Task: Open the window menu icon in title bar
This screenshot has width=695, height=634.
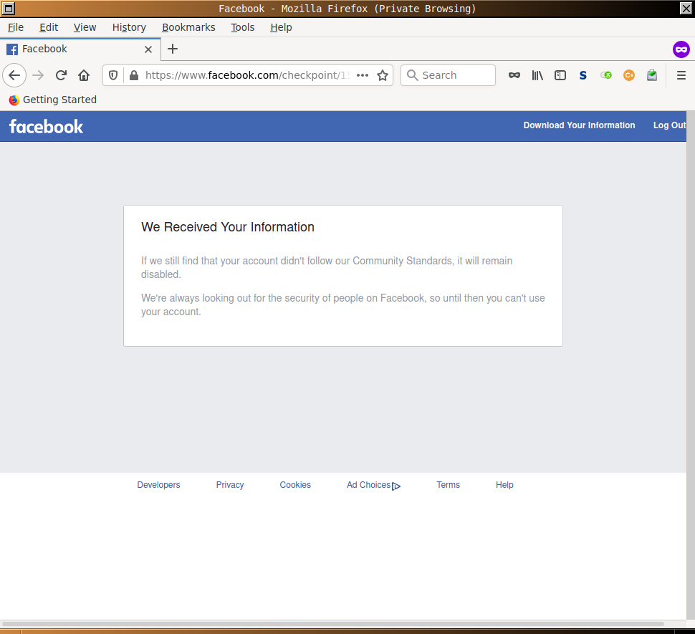Action: (x=9, y=9)
